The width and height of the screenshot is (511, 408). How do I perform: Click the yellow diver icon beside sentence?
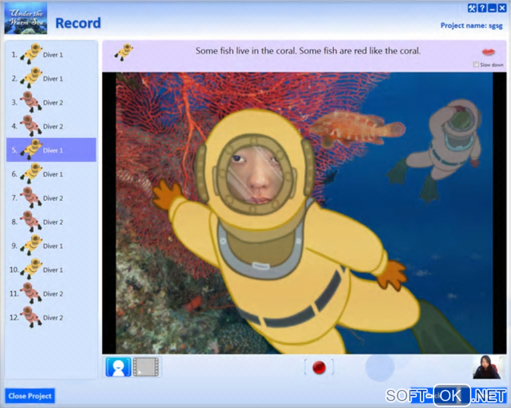click(x=123, y=51)
